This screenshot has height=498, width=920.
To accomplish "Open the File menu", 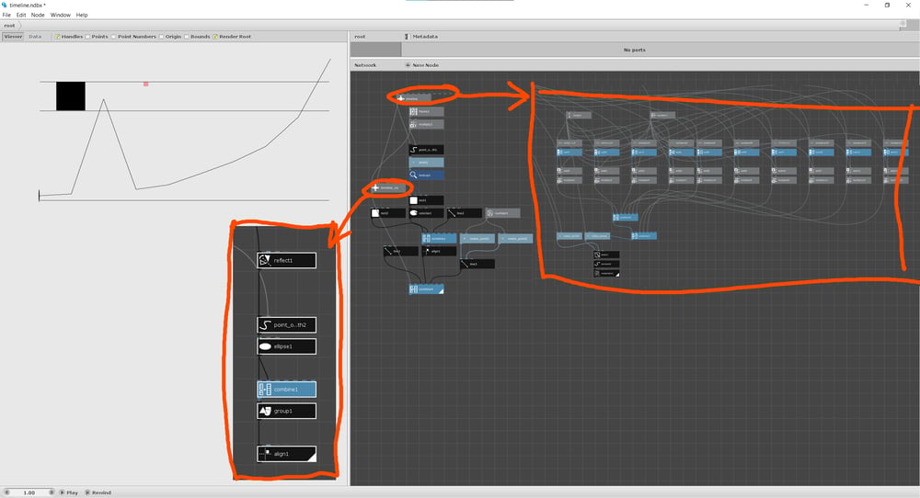I will tap(6, 15).
